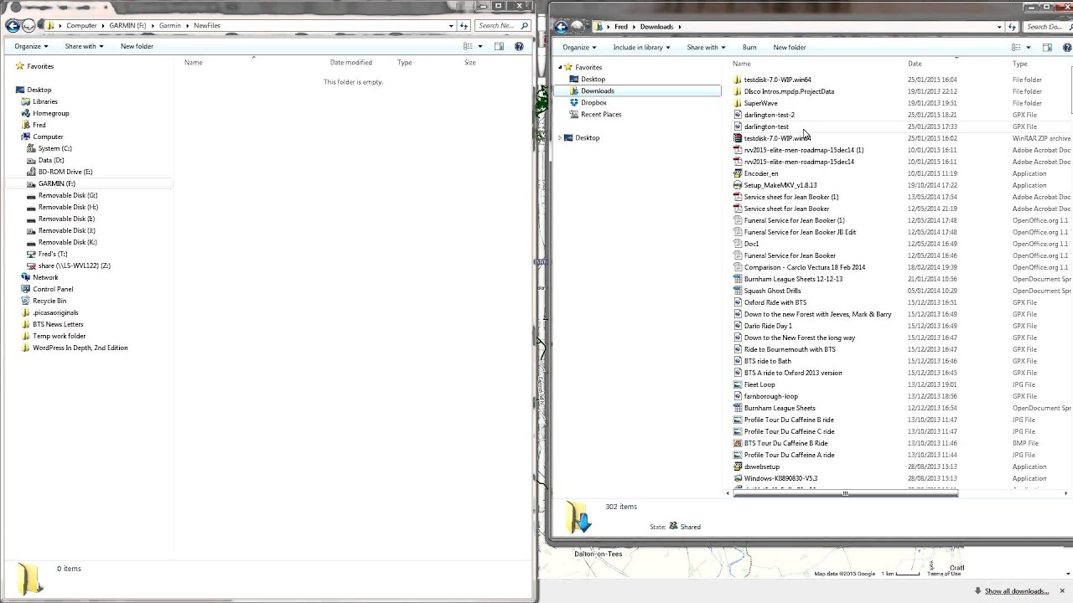
Task: Select the Windows-KB890830-V5.3 application file
Action: pos(780,478)
